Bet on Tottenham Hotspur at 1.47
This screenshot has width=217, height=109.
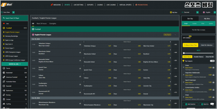tap(97, 46)
